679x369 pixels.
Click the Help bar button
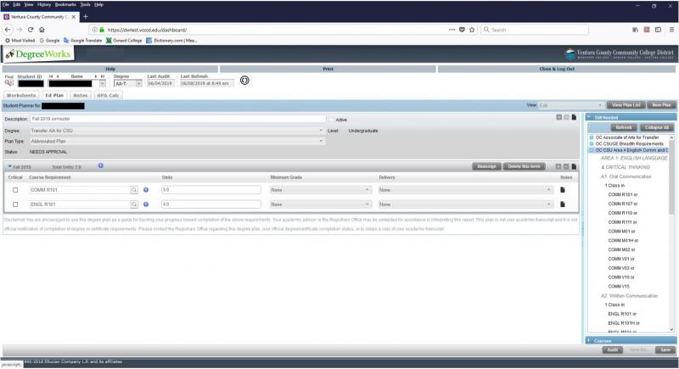coord(110,69)
